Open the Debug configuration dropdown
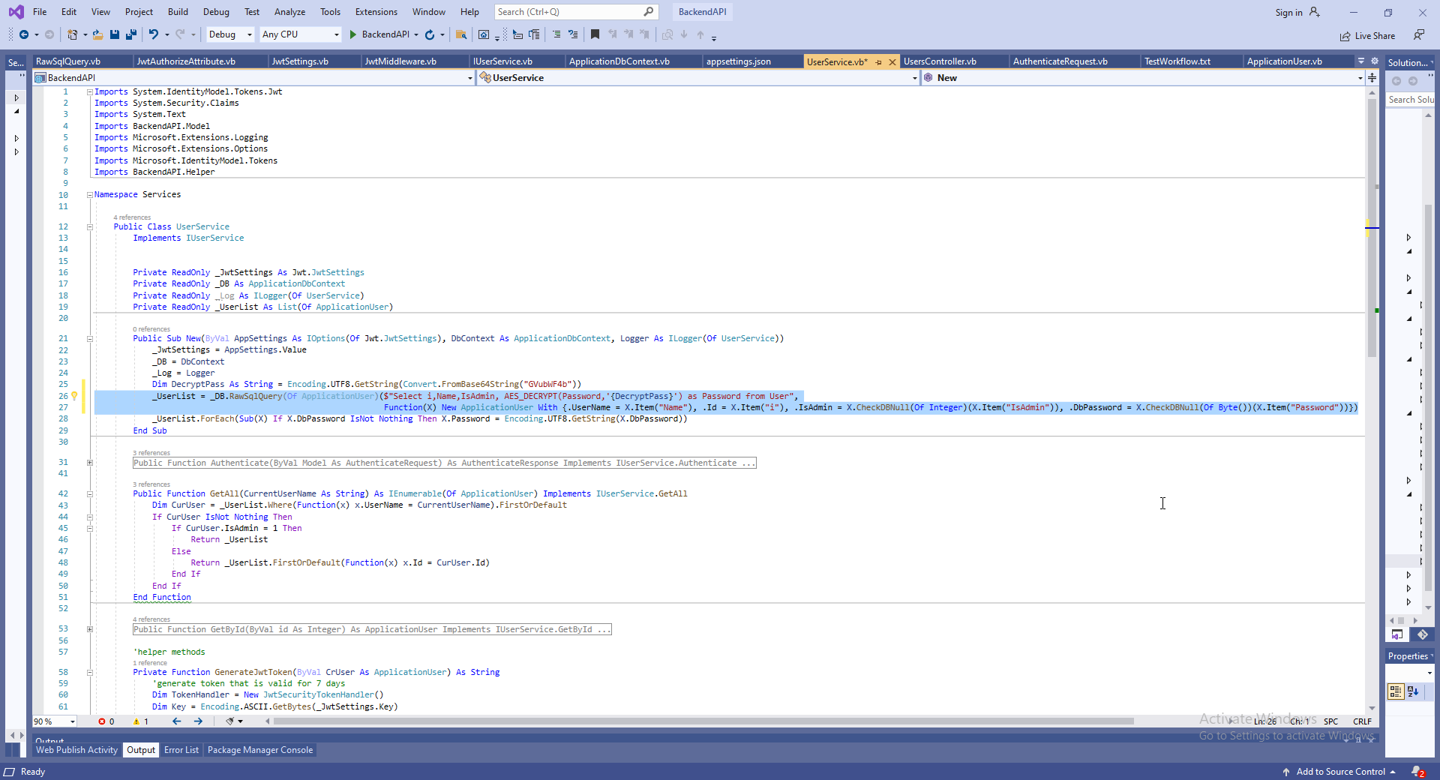 pos(230,34)
